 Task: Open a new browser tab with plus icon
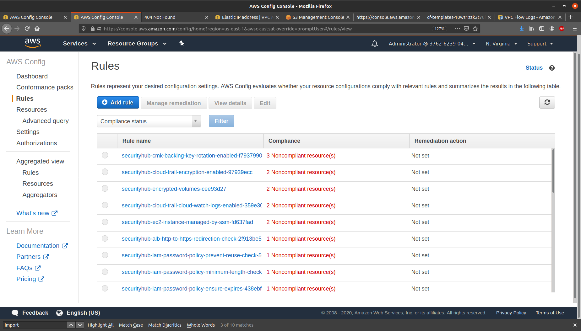point(571,17)
